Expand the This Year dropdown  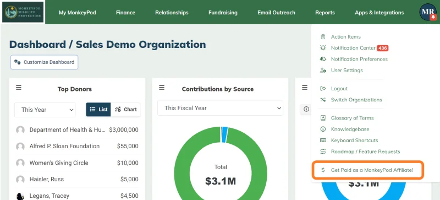(45, 110)
